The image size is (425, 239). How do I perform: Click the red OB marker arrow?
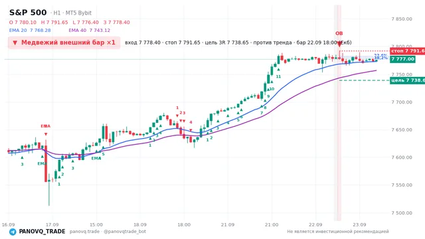(x=339, y=44)
